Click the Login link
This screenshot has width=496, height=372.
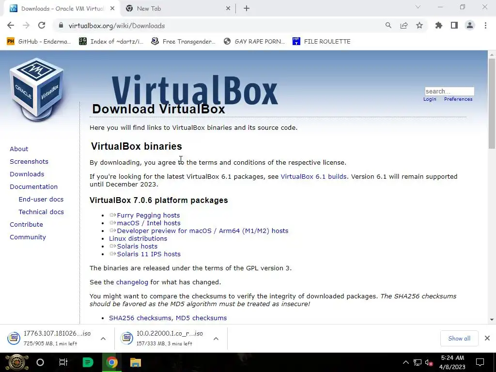(430, 99)
